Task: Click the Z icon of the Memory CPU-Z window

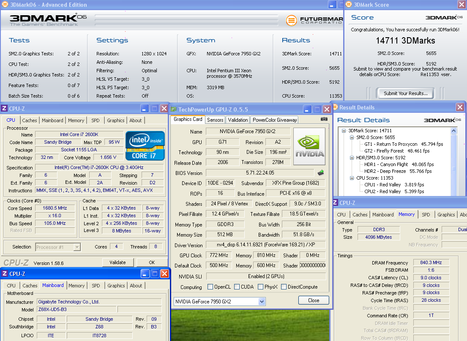Action: tap(336, 203)
